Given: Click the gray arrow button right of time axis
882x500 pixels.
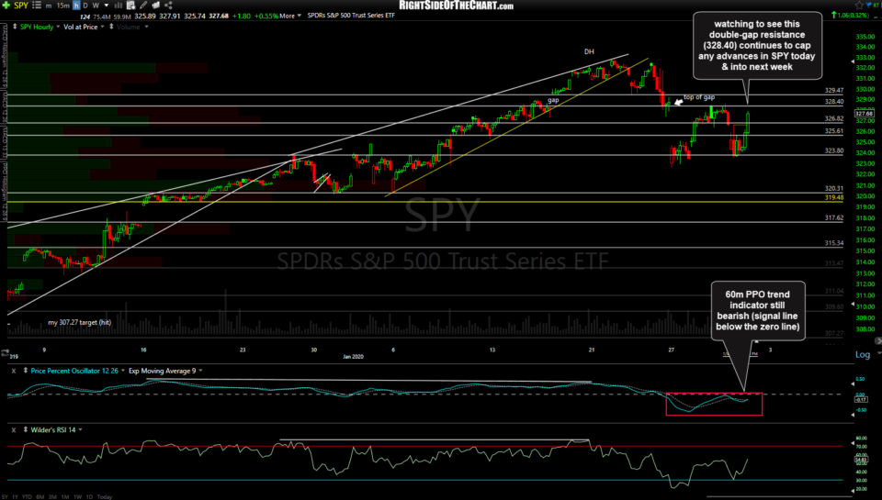Looking at the screenshot, I should coord(878,340).
